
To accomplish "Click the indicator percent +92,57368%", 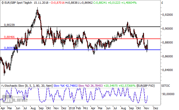I will (127, 86).
